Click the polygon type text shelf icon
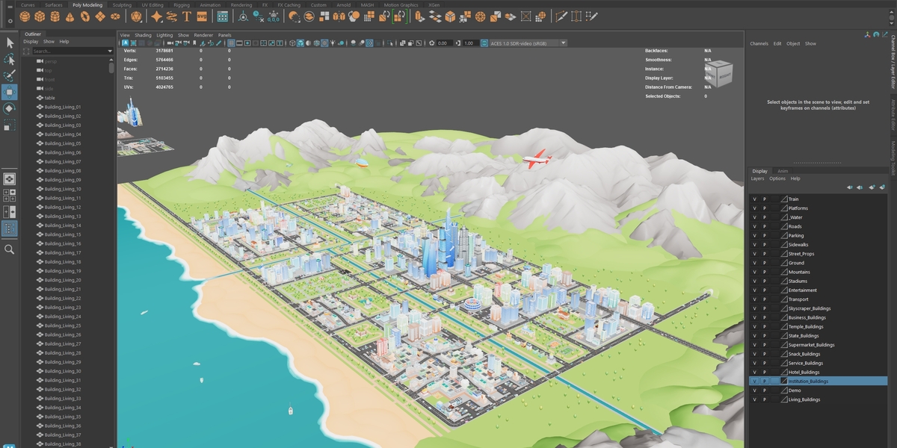Screen dimensions: 897x448 [x=186, y=16]
